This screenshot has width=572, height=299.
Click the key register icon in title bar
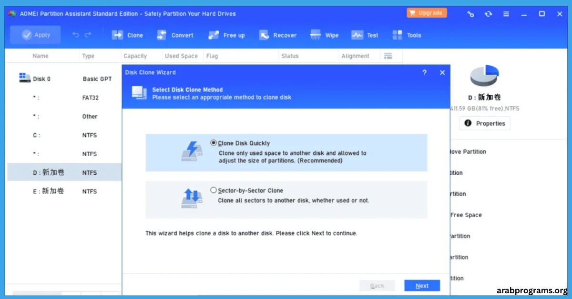470,14
